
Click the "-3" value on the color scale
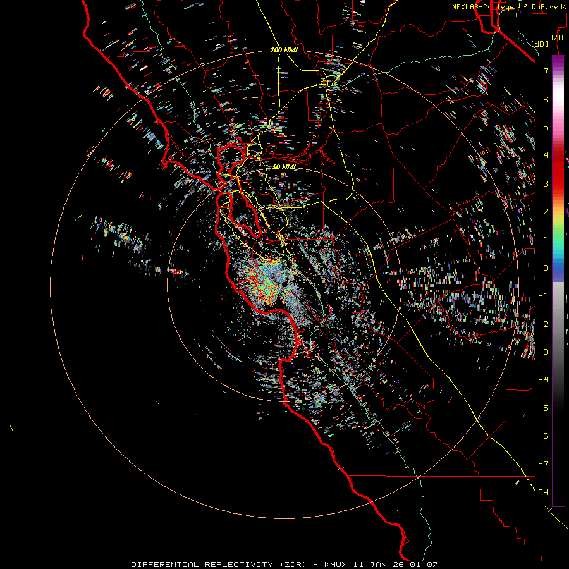[543, 352]
